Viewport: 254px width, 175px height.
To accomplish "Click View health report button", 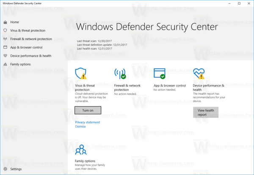I will pyautogui.click(x=206, y=112).
